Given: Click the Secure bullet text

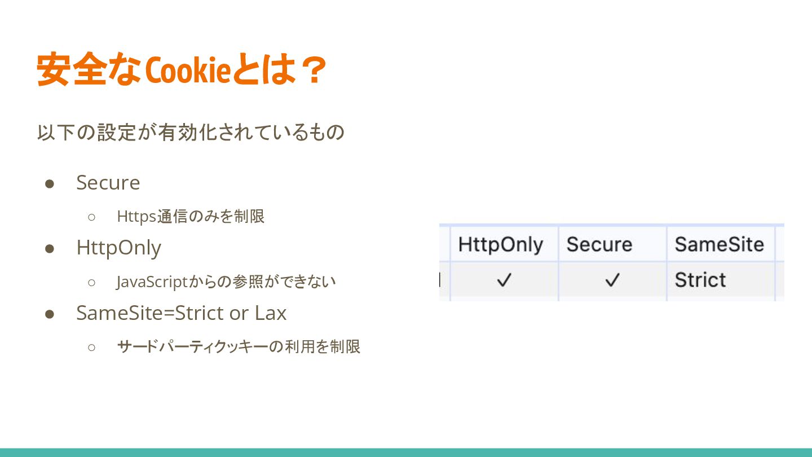Looking at the screenshot, I should [108, 183].
